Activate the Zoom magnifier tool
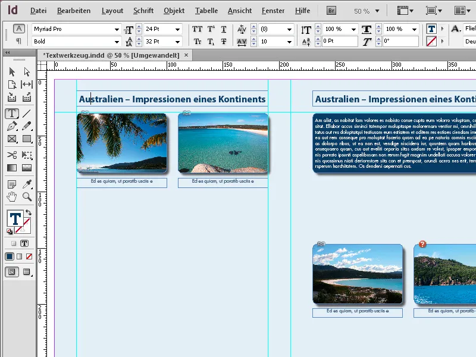 pos(27,197)
